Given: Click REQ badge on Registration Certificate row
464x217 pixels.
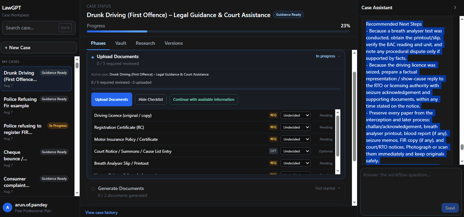Looking at the screenshot, I should pos(273,127).
